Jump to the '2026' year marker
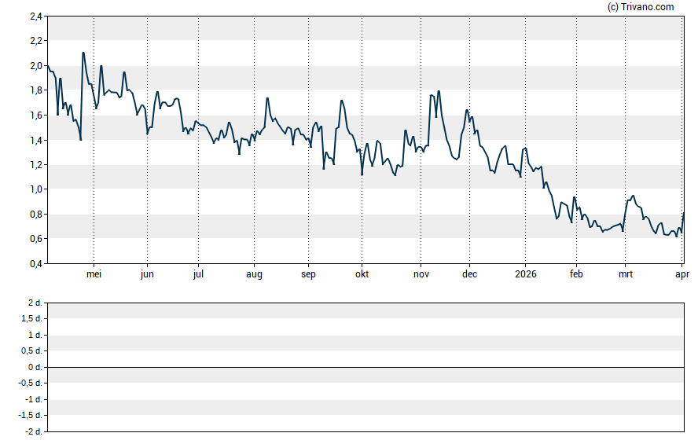 click(525, 274)
